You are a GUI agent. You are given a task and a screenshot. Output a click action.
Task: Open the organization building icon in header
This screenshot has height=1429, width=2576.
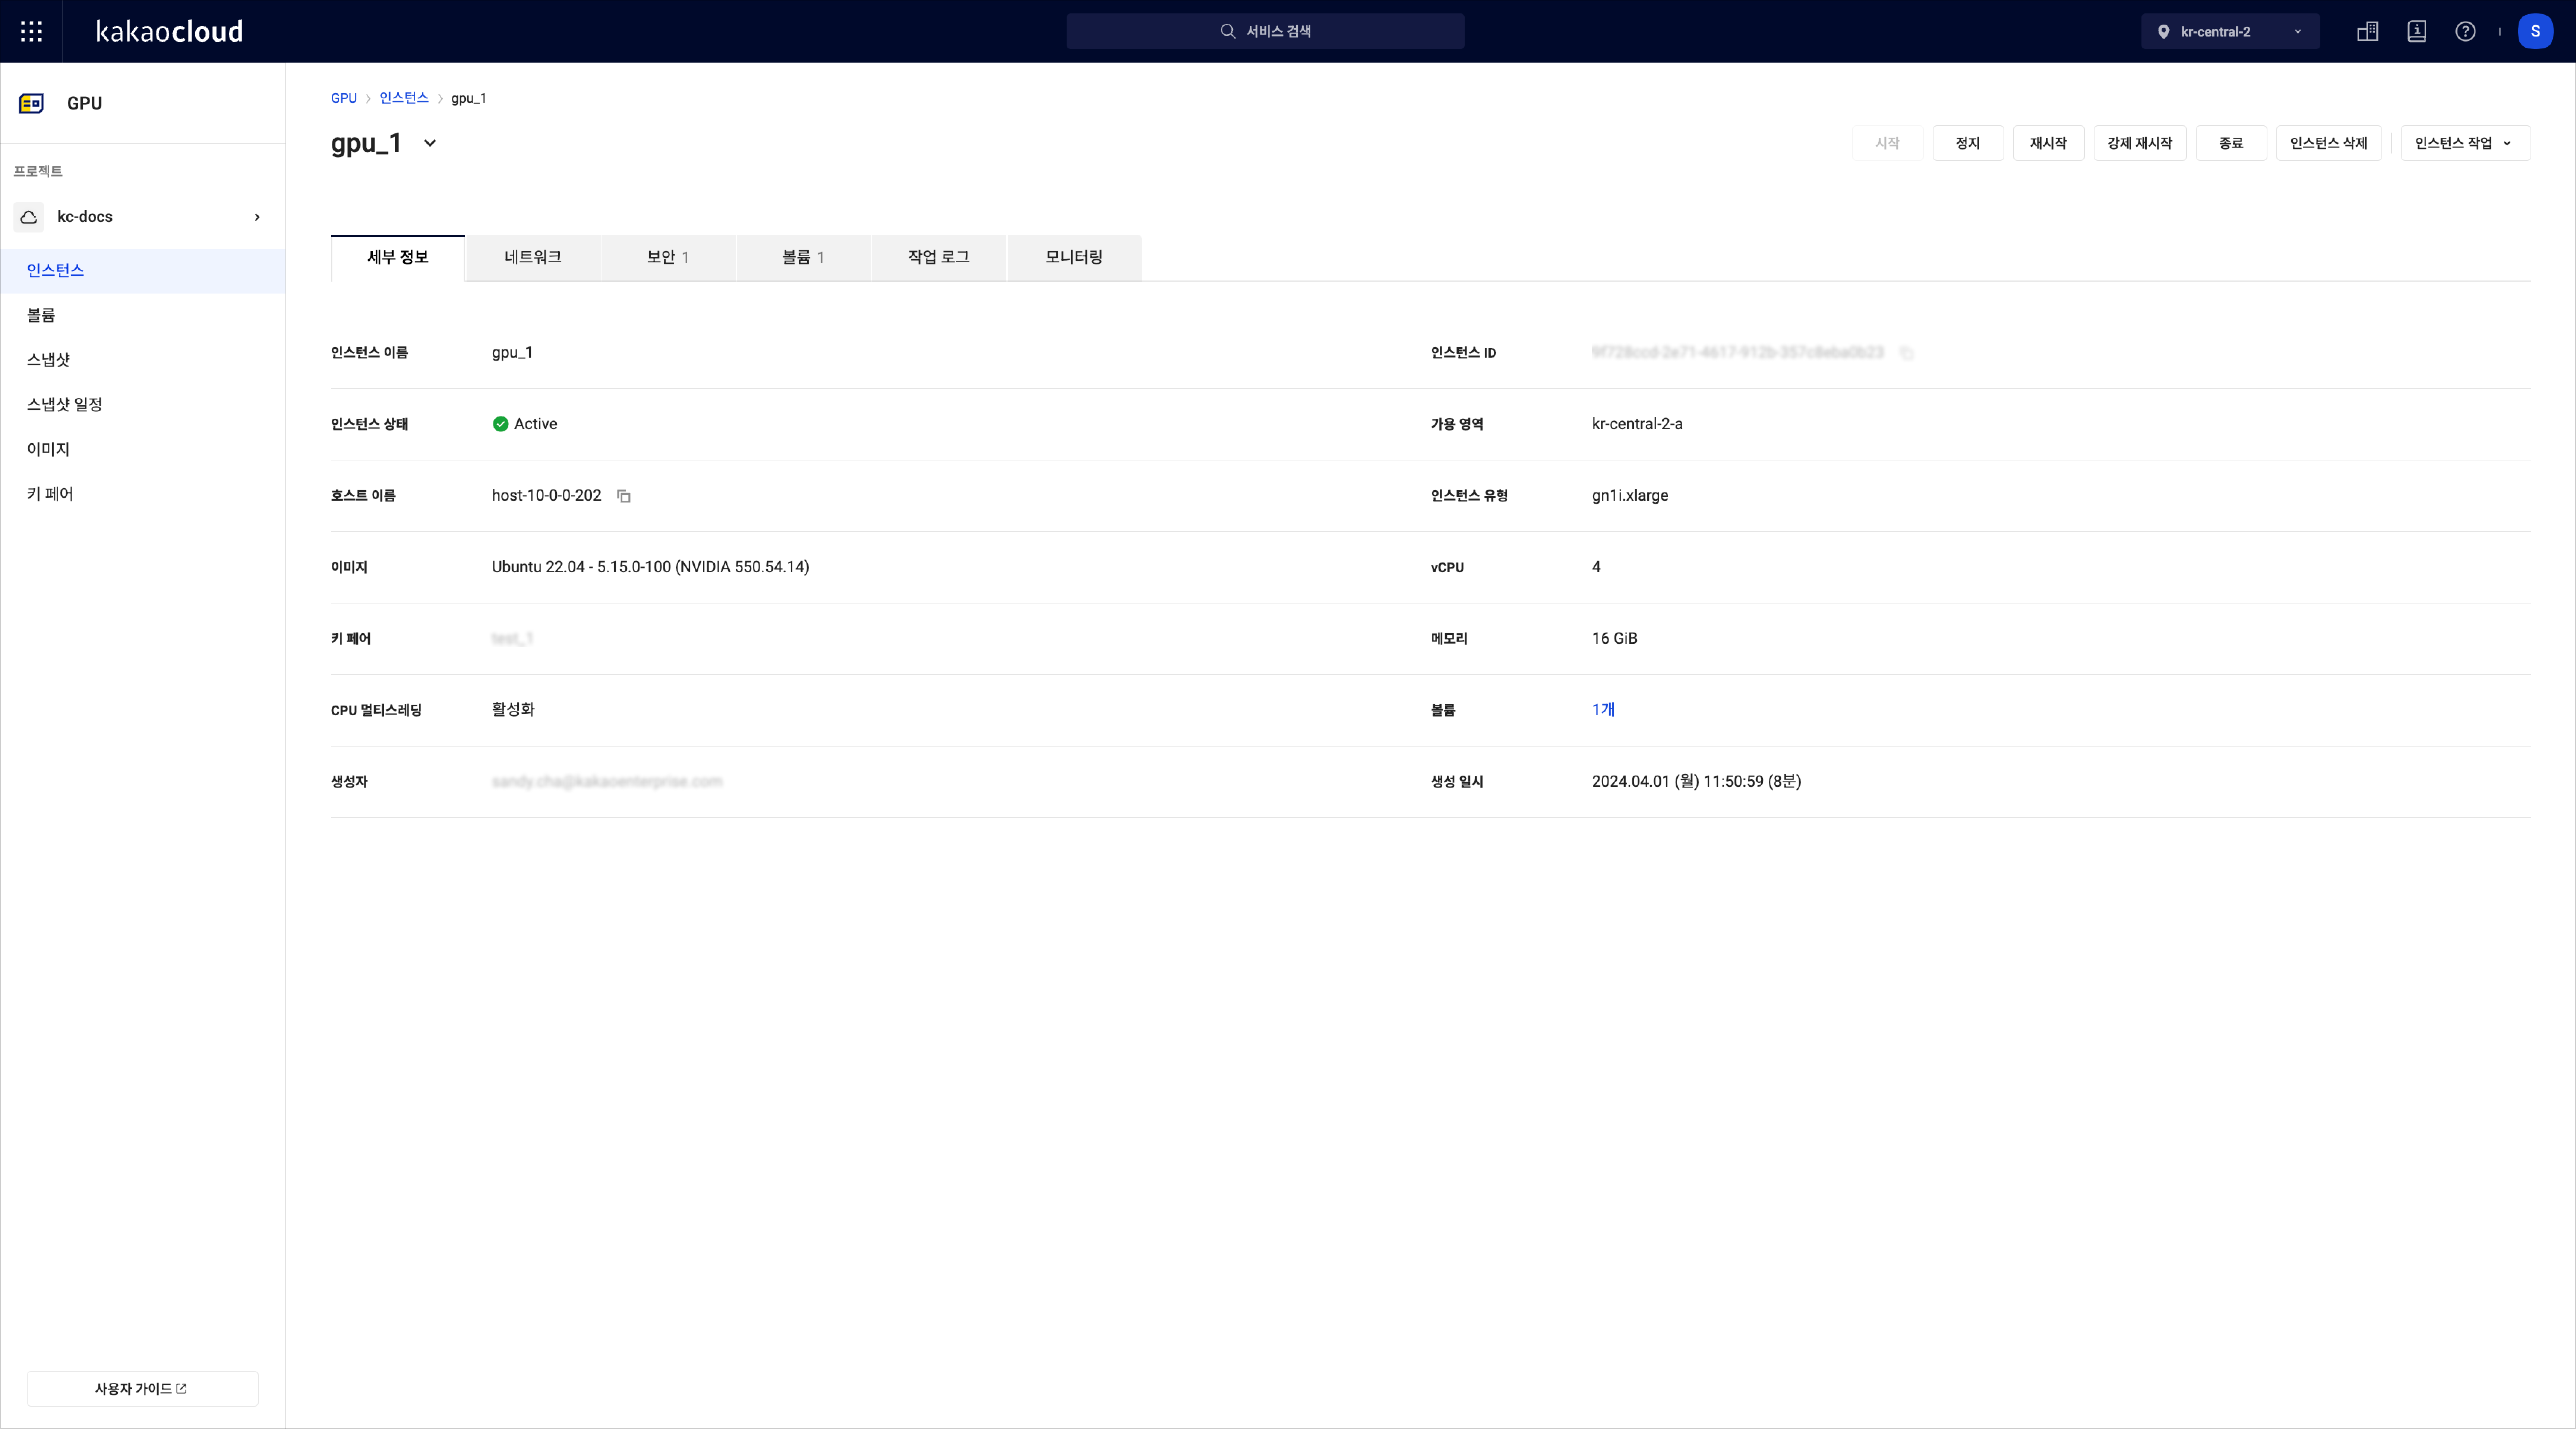(x=2367, y=31)
